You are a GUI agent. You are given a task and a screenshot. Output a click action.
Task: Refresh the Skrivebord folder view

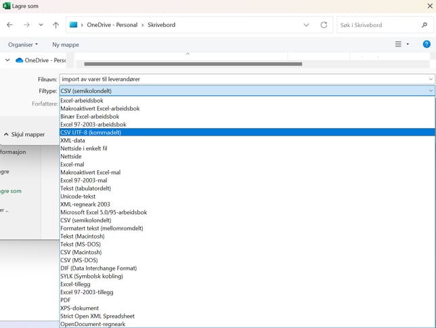(324, 25)
